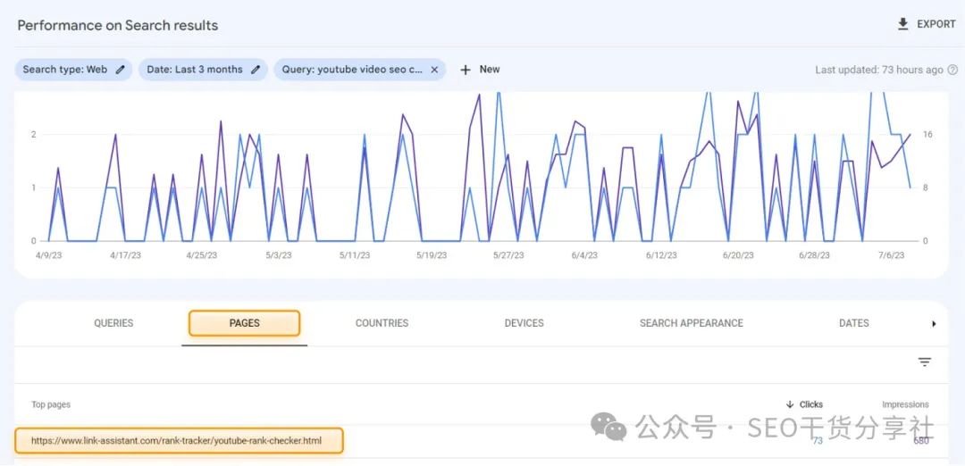The image size is (965, 466).
Task: Edit the Date: Last 3 months pencil icon
Action: [256, 70]
